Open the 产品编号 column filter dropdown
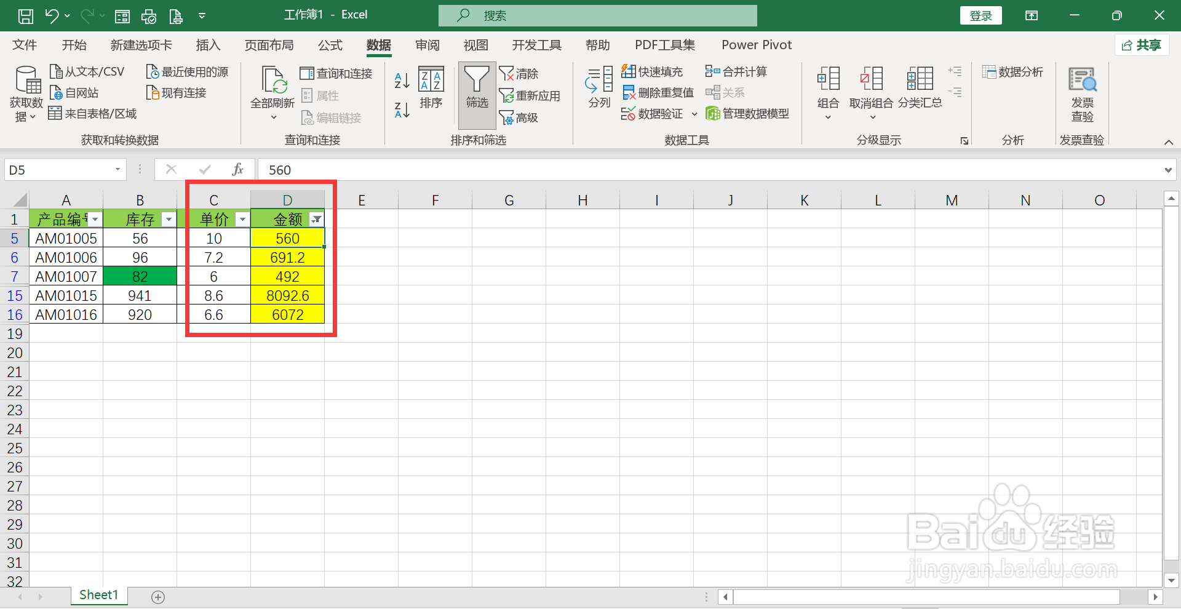Screen dimensions: 1181x609 click(x=95, y=220)
